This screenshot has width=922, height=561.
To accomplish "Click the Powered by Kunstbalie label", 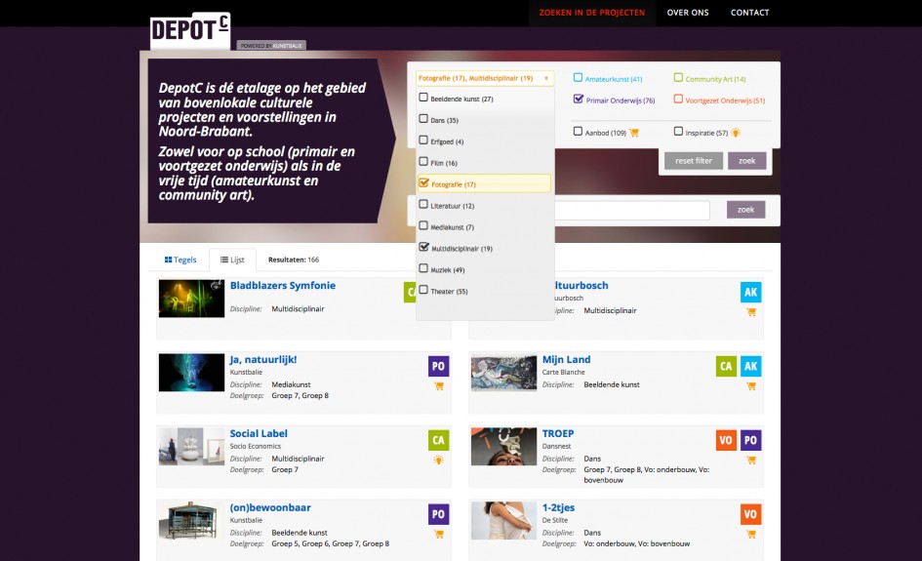I will click(x=271, y=45).
